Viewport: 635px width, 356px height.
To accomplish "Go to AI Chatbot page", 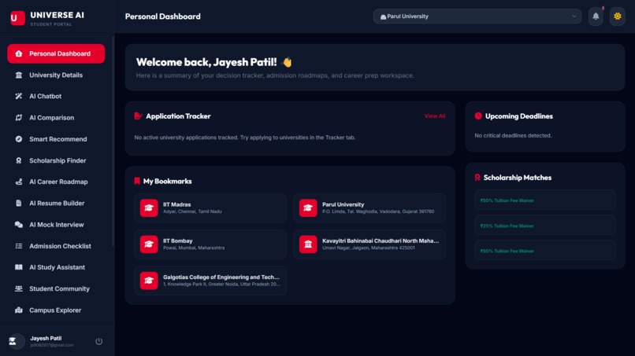I will coord(56,96).
